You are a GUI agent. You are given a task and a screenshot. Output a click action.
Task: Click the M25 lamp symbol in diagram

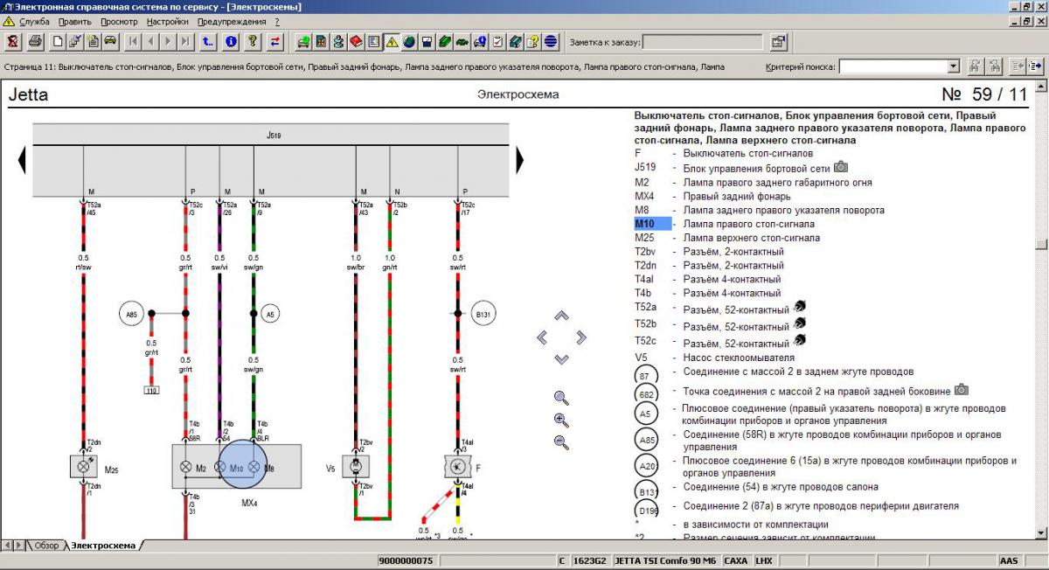click(x=83, y=467)
